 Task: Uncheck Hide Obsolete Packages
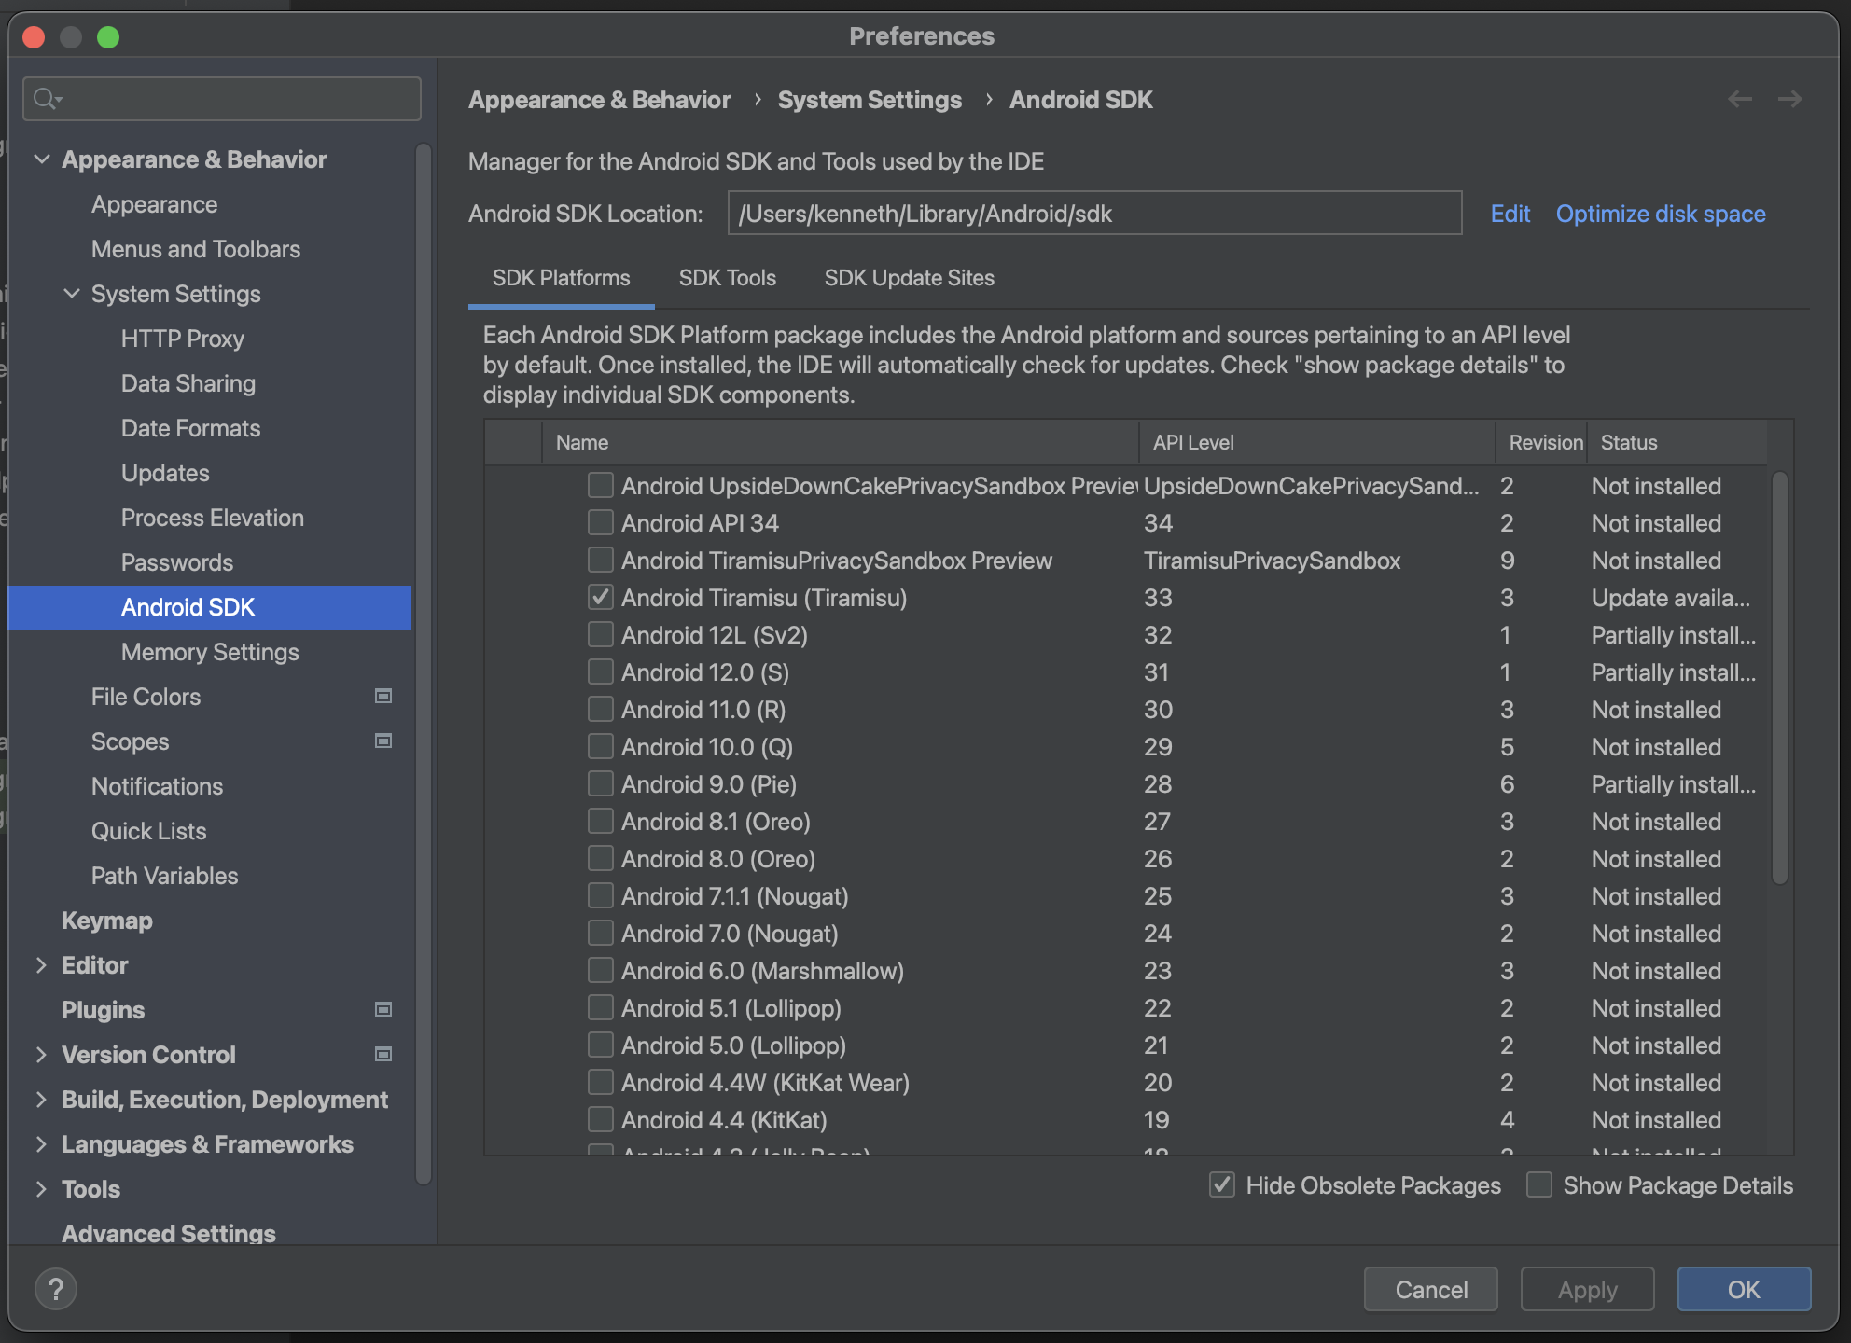click(x=1222, y=1184)
